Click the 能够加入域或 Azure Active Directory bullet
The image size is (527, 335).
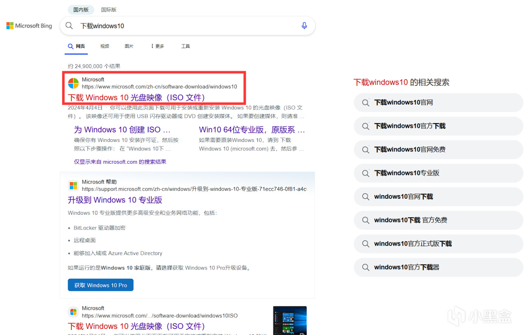tap(118, 253)
